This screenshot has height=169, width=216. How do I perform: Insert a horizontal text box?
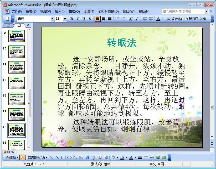[75, 157]
